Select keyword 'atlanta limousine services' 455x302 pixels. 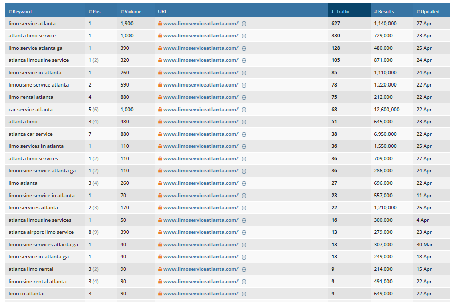(x=40, y=220)
